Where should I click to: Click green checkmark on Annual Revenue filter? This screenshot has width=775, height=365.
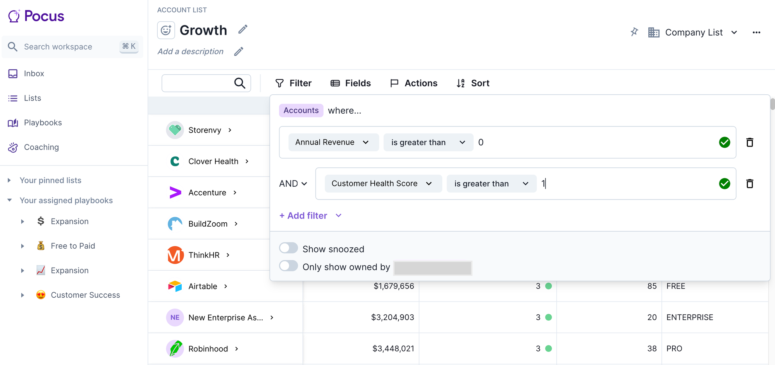tap(725, 142)
